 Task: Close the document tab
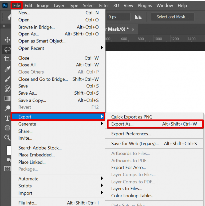[133, 30]
